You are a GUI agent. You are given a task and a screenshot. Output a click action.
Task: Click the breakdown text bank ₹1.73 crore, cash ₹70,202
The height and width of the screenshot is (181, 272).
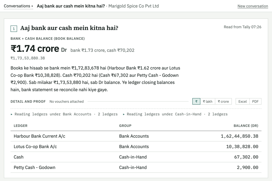click(x=102, y=50)
